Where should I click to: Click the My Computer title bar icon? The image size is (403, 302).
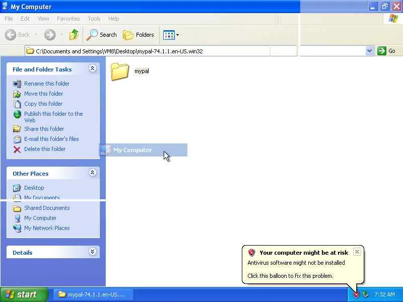click(5, 6)
